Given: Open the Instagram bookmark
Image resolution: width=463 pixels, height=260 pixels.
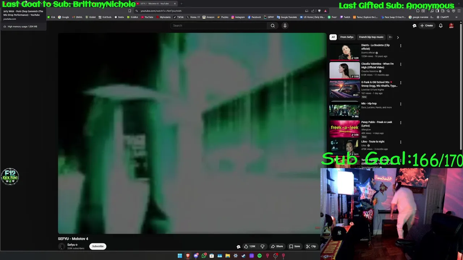Looking at the screenshot, I should [238, 17].
